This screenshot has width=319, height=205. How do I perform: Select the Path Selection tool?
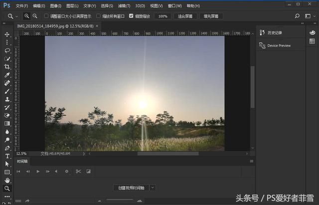(7, 164)
